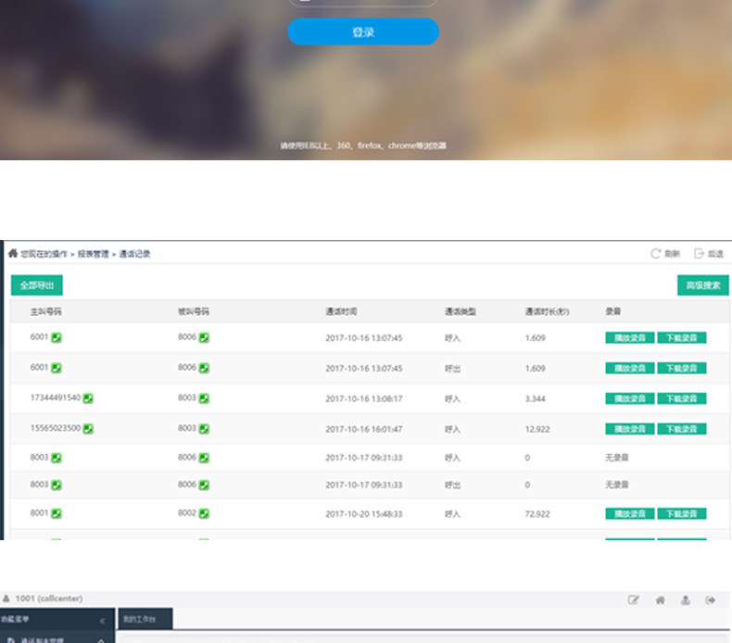Click the call icon next to caller 15565023500
Viewport: 732px width, 643px height.
tap(89, 429)
